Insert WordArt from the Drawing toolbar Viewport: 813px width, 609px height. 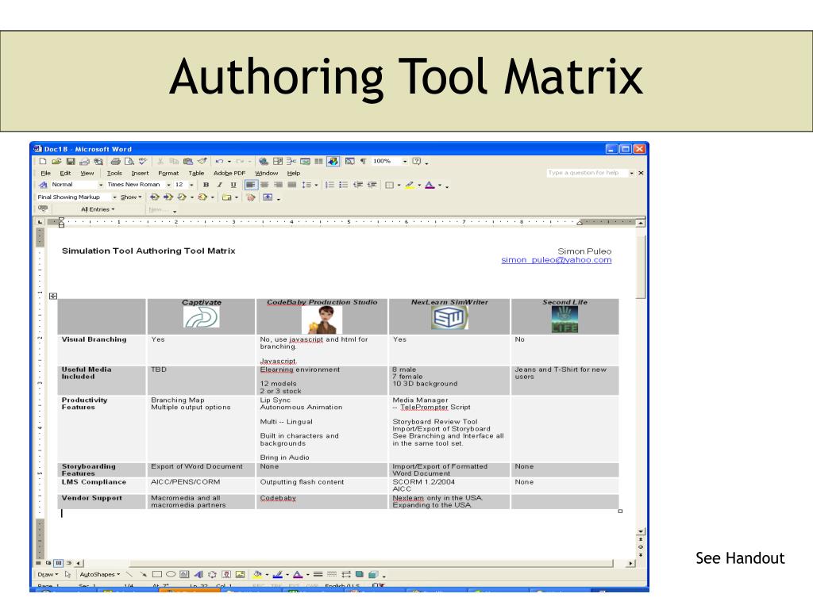pyautogui.click(x=198, y=574)
